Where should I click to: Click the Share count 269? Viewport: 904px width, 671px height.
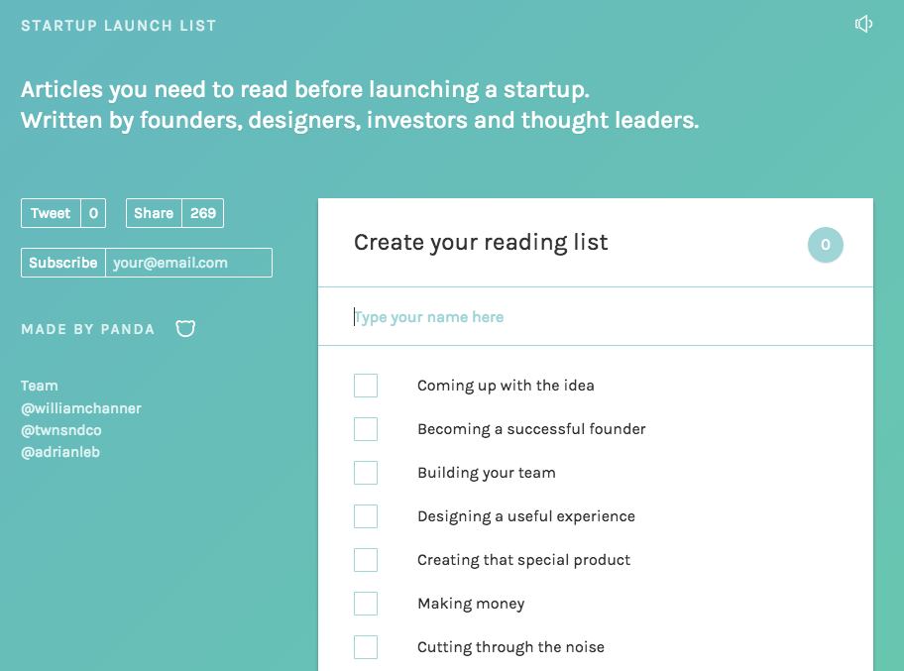pyautogui.click(x=203, y=213)
